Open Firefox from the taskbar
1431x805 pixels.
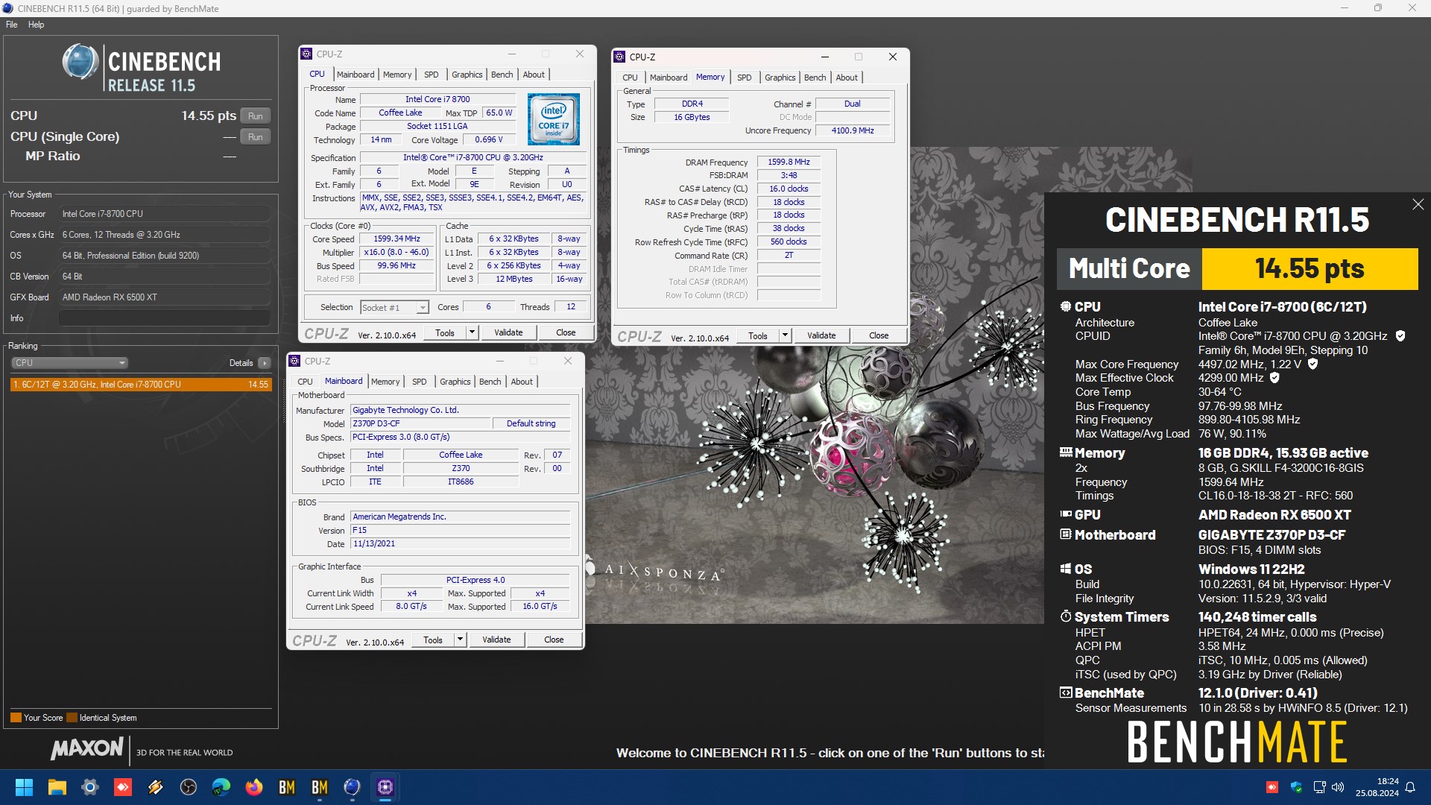(x=253, y=787)
